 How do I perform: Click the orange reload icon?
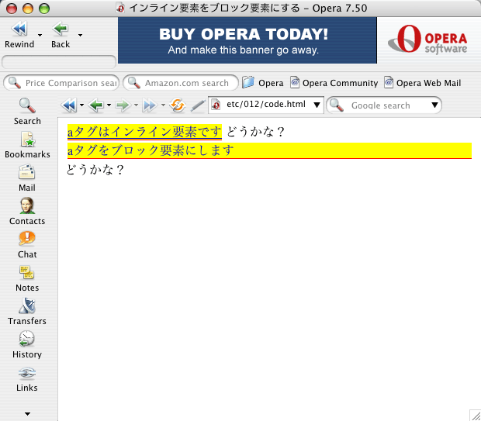pos(178,105)
